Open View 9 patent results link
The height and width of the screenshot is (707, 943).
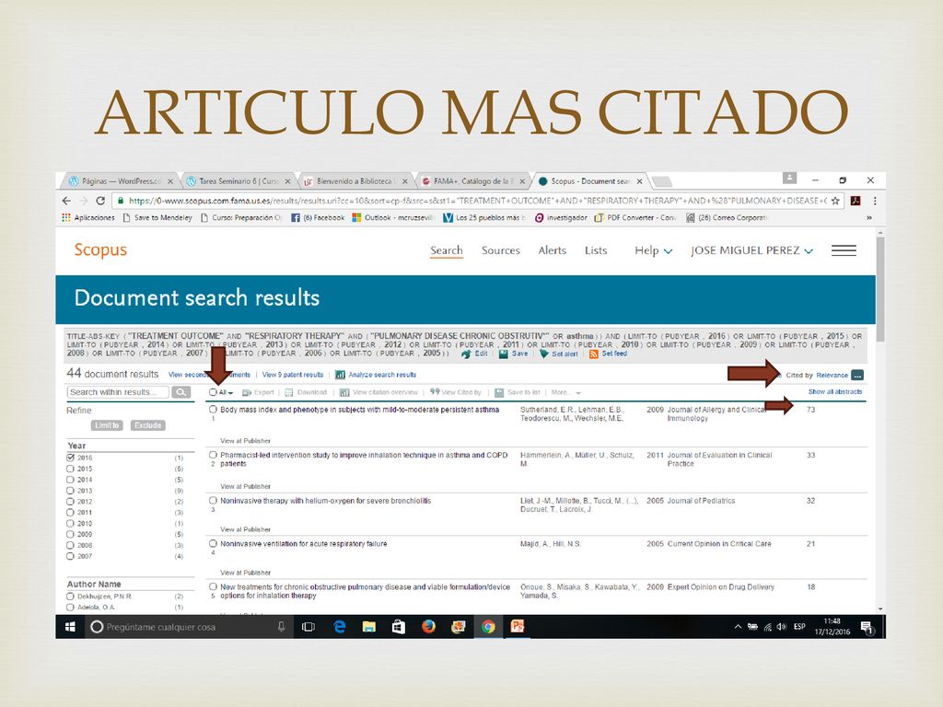(x=292, y=375)
